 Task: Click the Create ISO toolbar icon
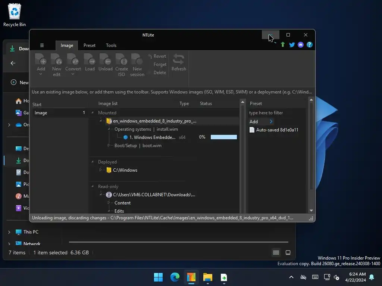[x=121, y=60]
